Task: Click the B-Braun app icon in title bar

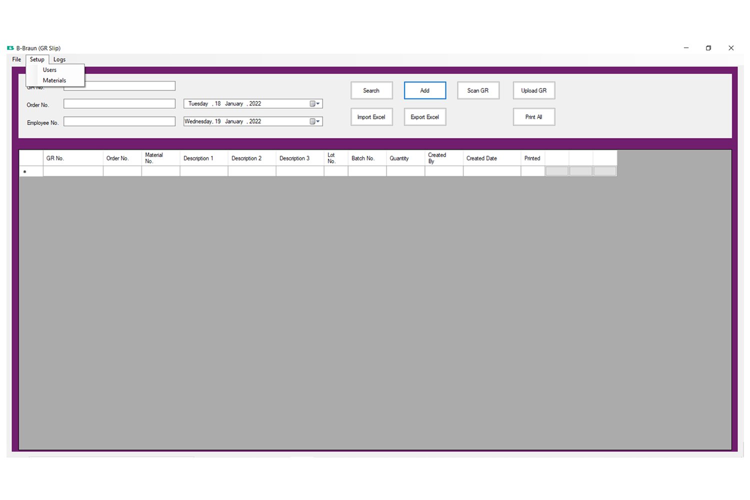Action: (10, 48)
